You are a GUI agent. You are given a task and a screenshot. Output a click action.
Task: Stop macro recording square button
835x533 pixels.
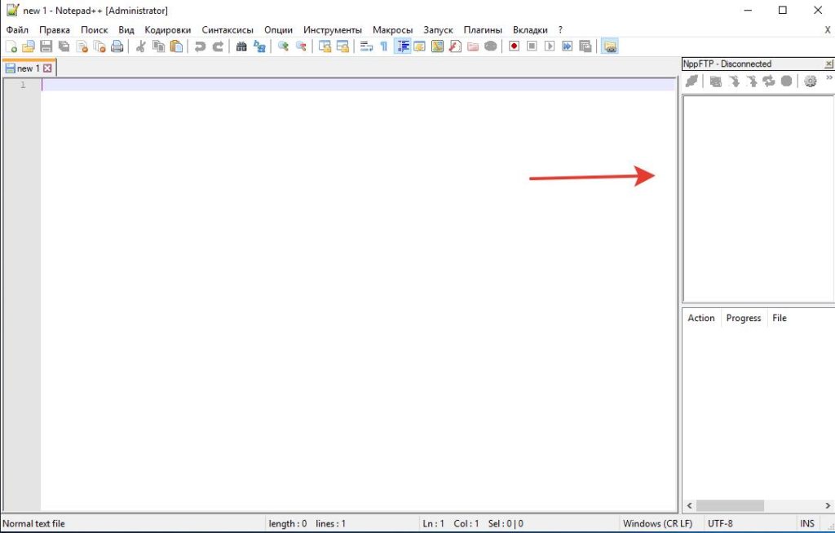point(532,46)
